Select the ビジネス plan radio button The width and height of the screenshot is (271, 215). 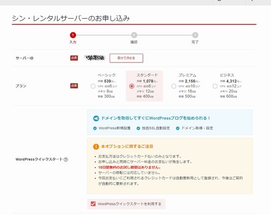(215, 86)
